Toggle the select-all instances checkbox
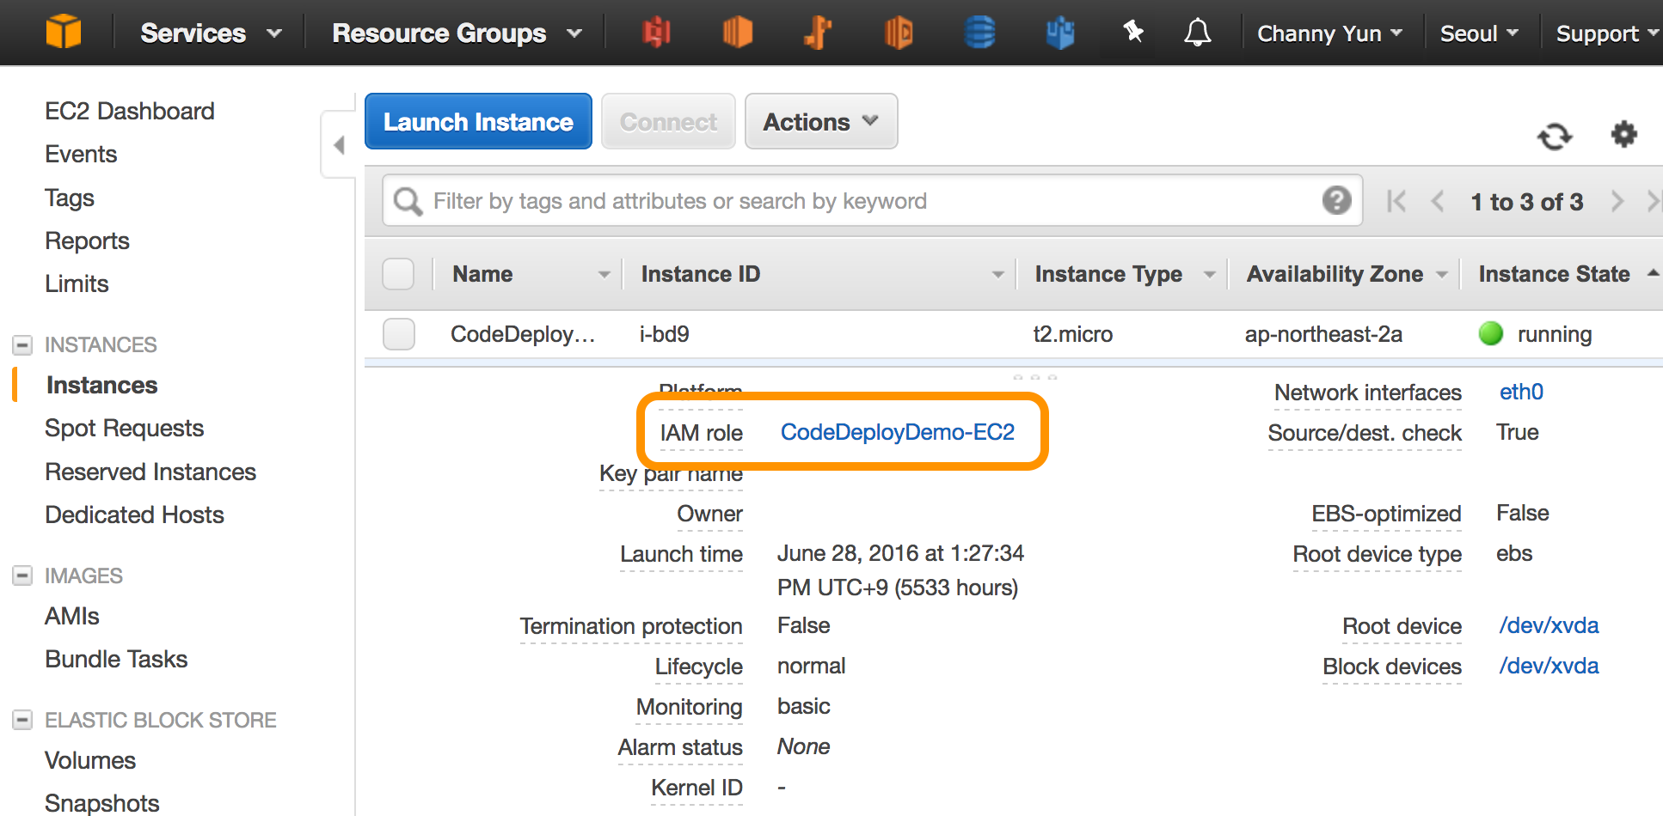 (x=398, y=273)
